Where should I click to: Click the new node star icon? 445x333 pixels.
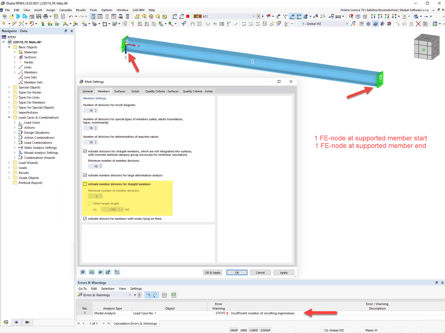[4, 24]
